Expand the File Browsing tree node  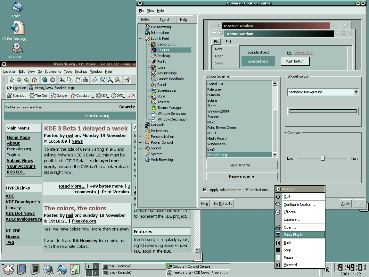tap(140, 27)
